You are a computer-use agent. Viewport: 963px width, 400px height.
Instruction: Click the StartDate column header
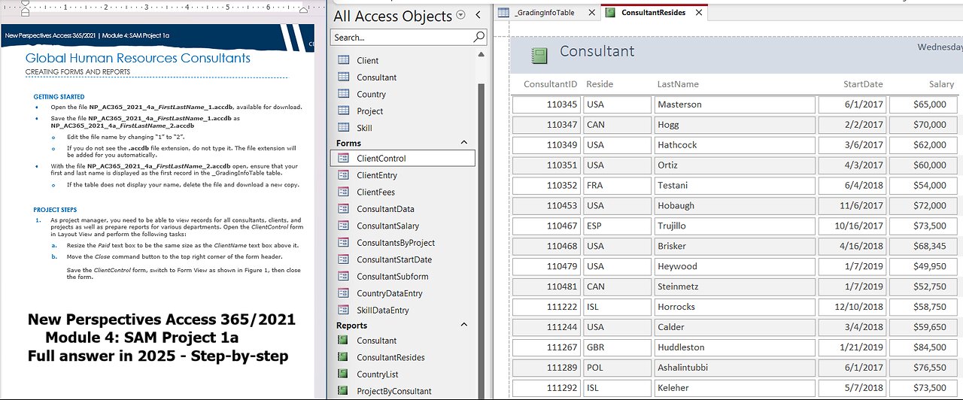(x=863, y=84)
